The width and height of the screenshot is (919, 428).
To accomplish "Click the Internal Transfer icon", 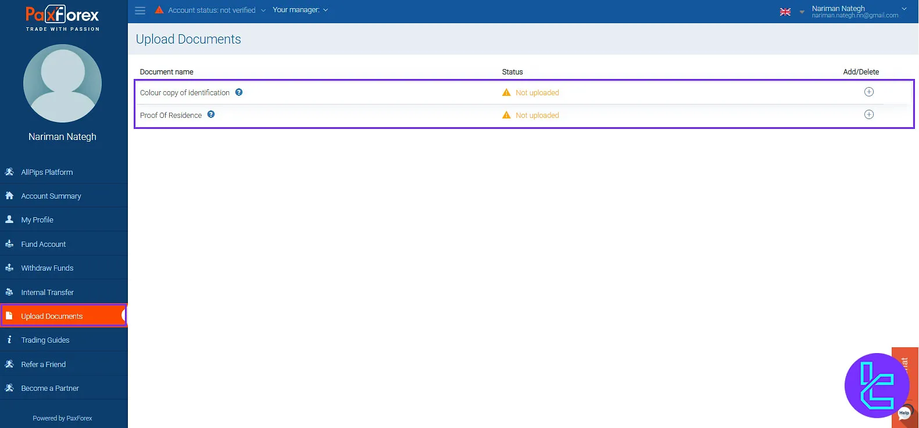I will [x=9, y=292].
